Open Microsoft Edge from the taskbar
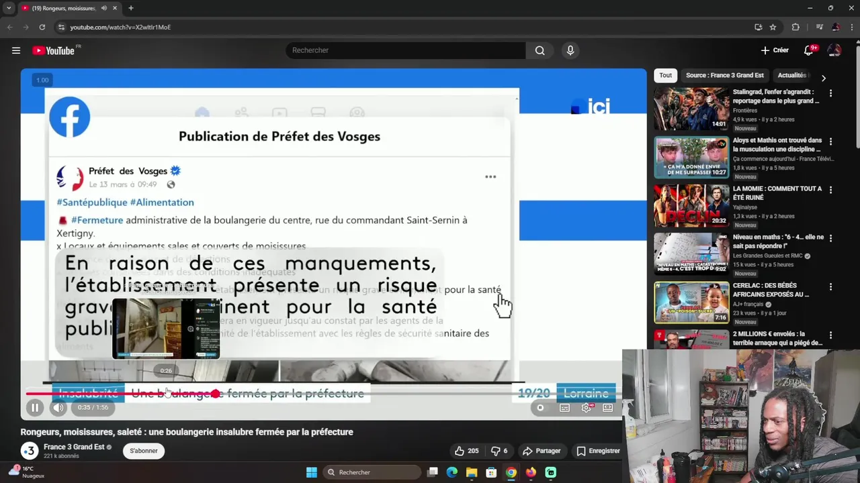This screenshot has width=860, height=483. pos(452,472)
